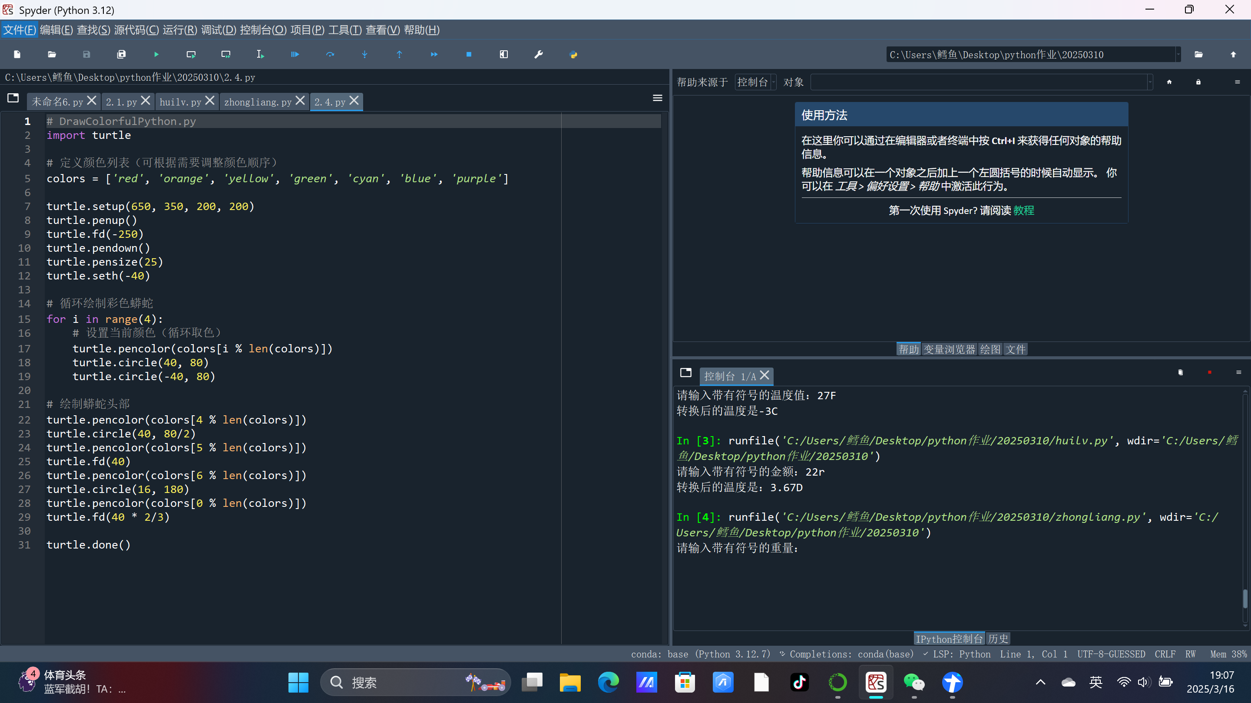The width and height of the screenshot is (1251, 703).
Task: Click the Run current cell icon
Action: coord(191,54)
